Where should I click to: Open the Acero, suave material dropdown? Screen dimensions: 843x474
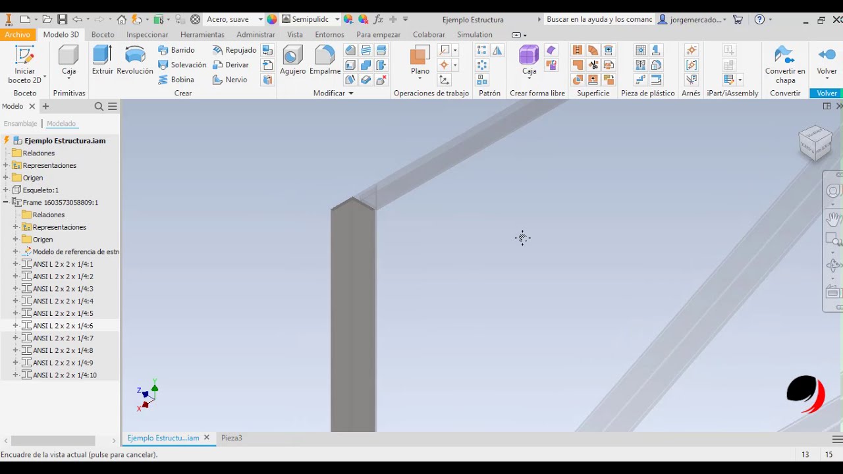click(x=261, y=19)
